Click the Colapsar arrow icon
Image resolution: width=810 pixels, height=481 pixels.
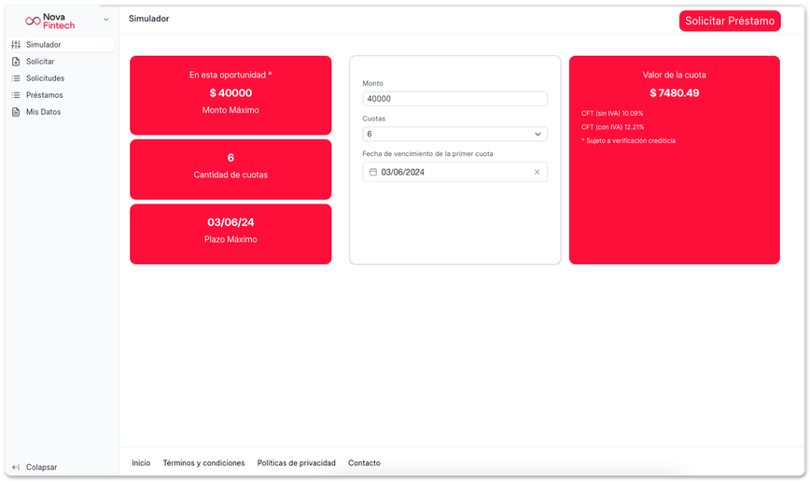pyautogui.click(x=16, y=467)
